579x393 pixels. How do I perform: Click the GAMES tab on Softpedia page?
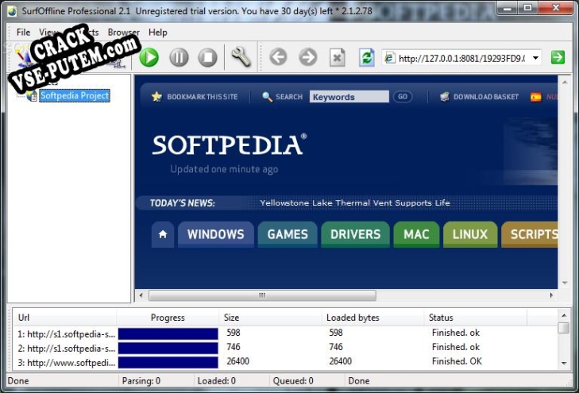[x=288, y=234]
